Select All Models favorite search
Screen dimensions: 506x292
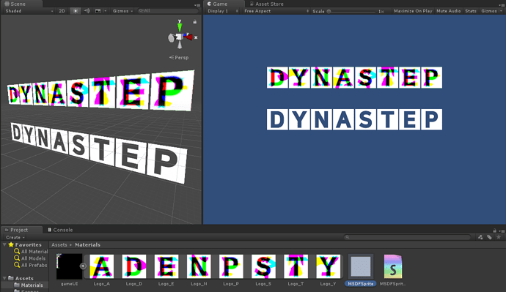29,258
